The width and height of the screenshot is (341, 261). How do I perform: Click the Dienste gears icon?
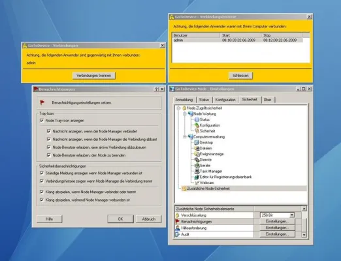point(197,160)
